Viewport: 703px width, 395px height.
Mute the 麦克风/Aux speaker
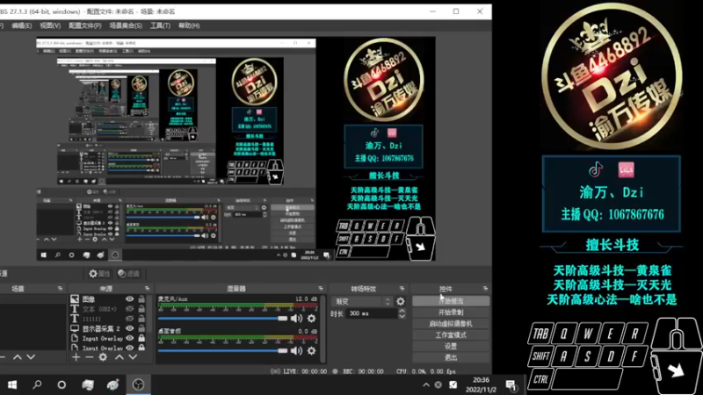pyautogui.click(x=296, y=319)
